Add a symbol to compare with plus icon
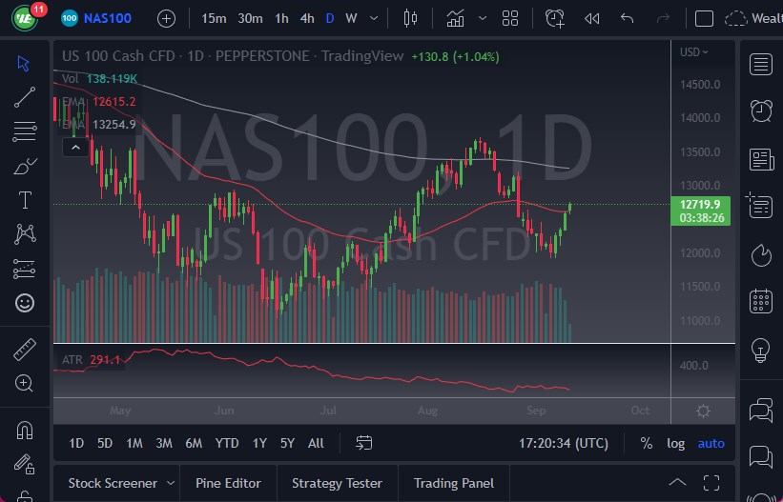This screenshot has height=502, width=783. point(166,19)
